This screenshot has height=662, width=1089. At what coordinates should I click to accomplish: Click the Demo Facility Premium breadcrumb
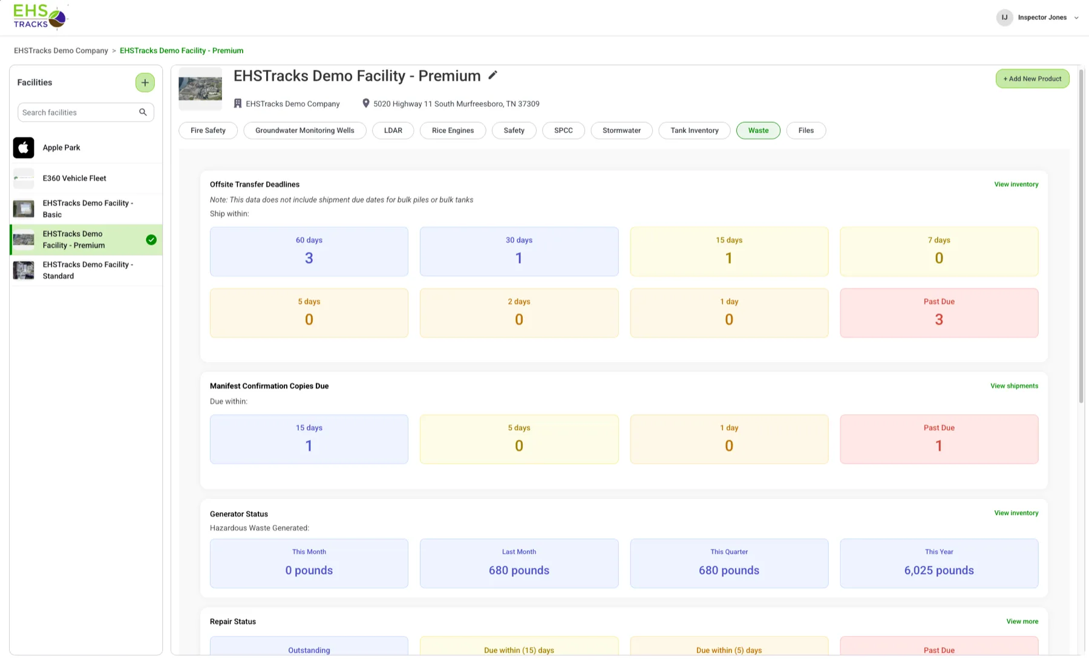tap(181, 51)
